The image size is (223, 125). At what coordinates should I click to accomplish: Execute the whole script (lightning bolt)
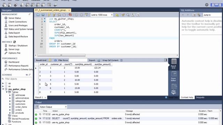(49, 15)
